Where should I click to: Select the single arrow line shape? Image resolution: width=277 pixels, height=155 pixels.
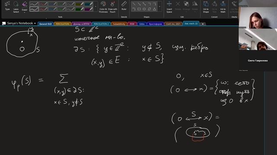(x=139, y=4)
